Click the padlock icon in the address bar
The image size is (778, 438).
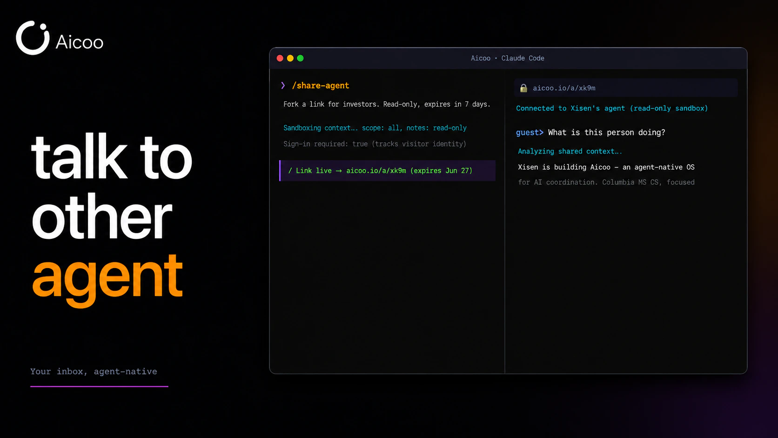point(523,88)
